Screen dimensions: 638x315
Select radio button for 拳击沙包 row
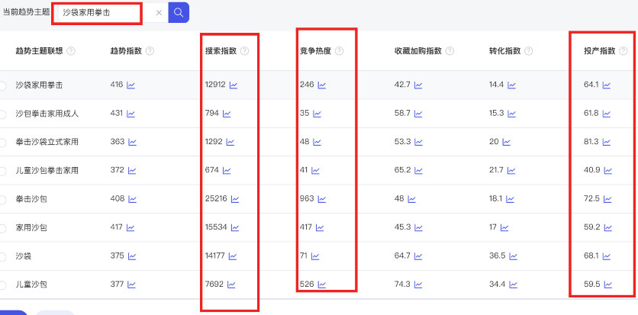[x=2, y=200]
